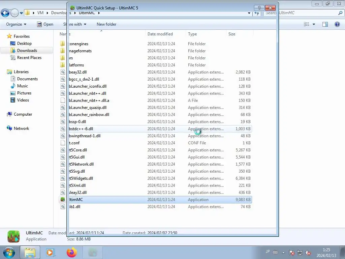
Task: Select Downloads under Favorites
Action: point(27,51)
